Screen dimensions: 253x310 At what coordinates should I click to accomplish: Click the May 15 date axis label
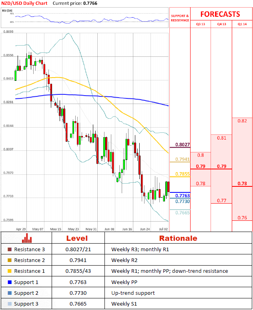tap(56, 229)
